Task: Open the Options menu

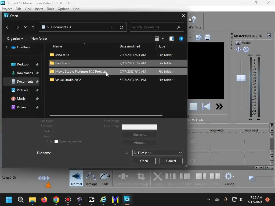Action: (x=63, y=9)
